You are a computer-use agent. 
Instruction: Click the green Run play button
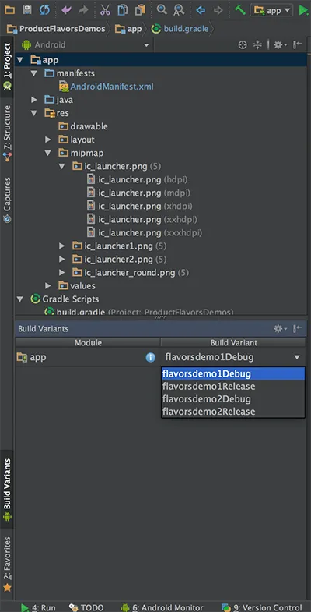pos(303,10)
